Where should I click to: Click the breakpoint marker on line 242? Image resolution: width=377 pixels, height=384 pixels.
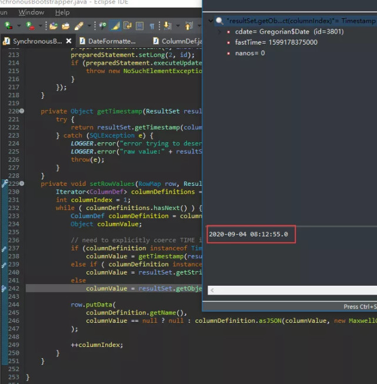4,289
